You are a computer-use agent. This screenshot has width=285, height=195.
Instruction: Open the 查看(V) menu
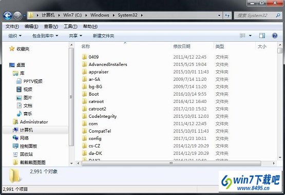pos(51,27)
